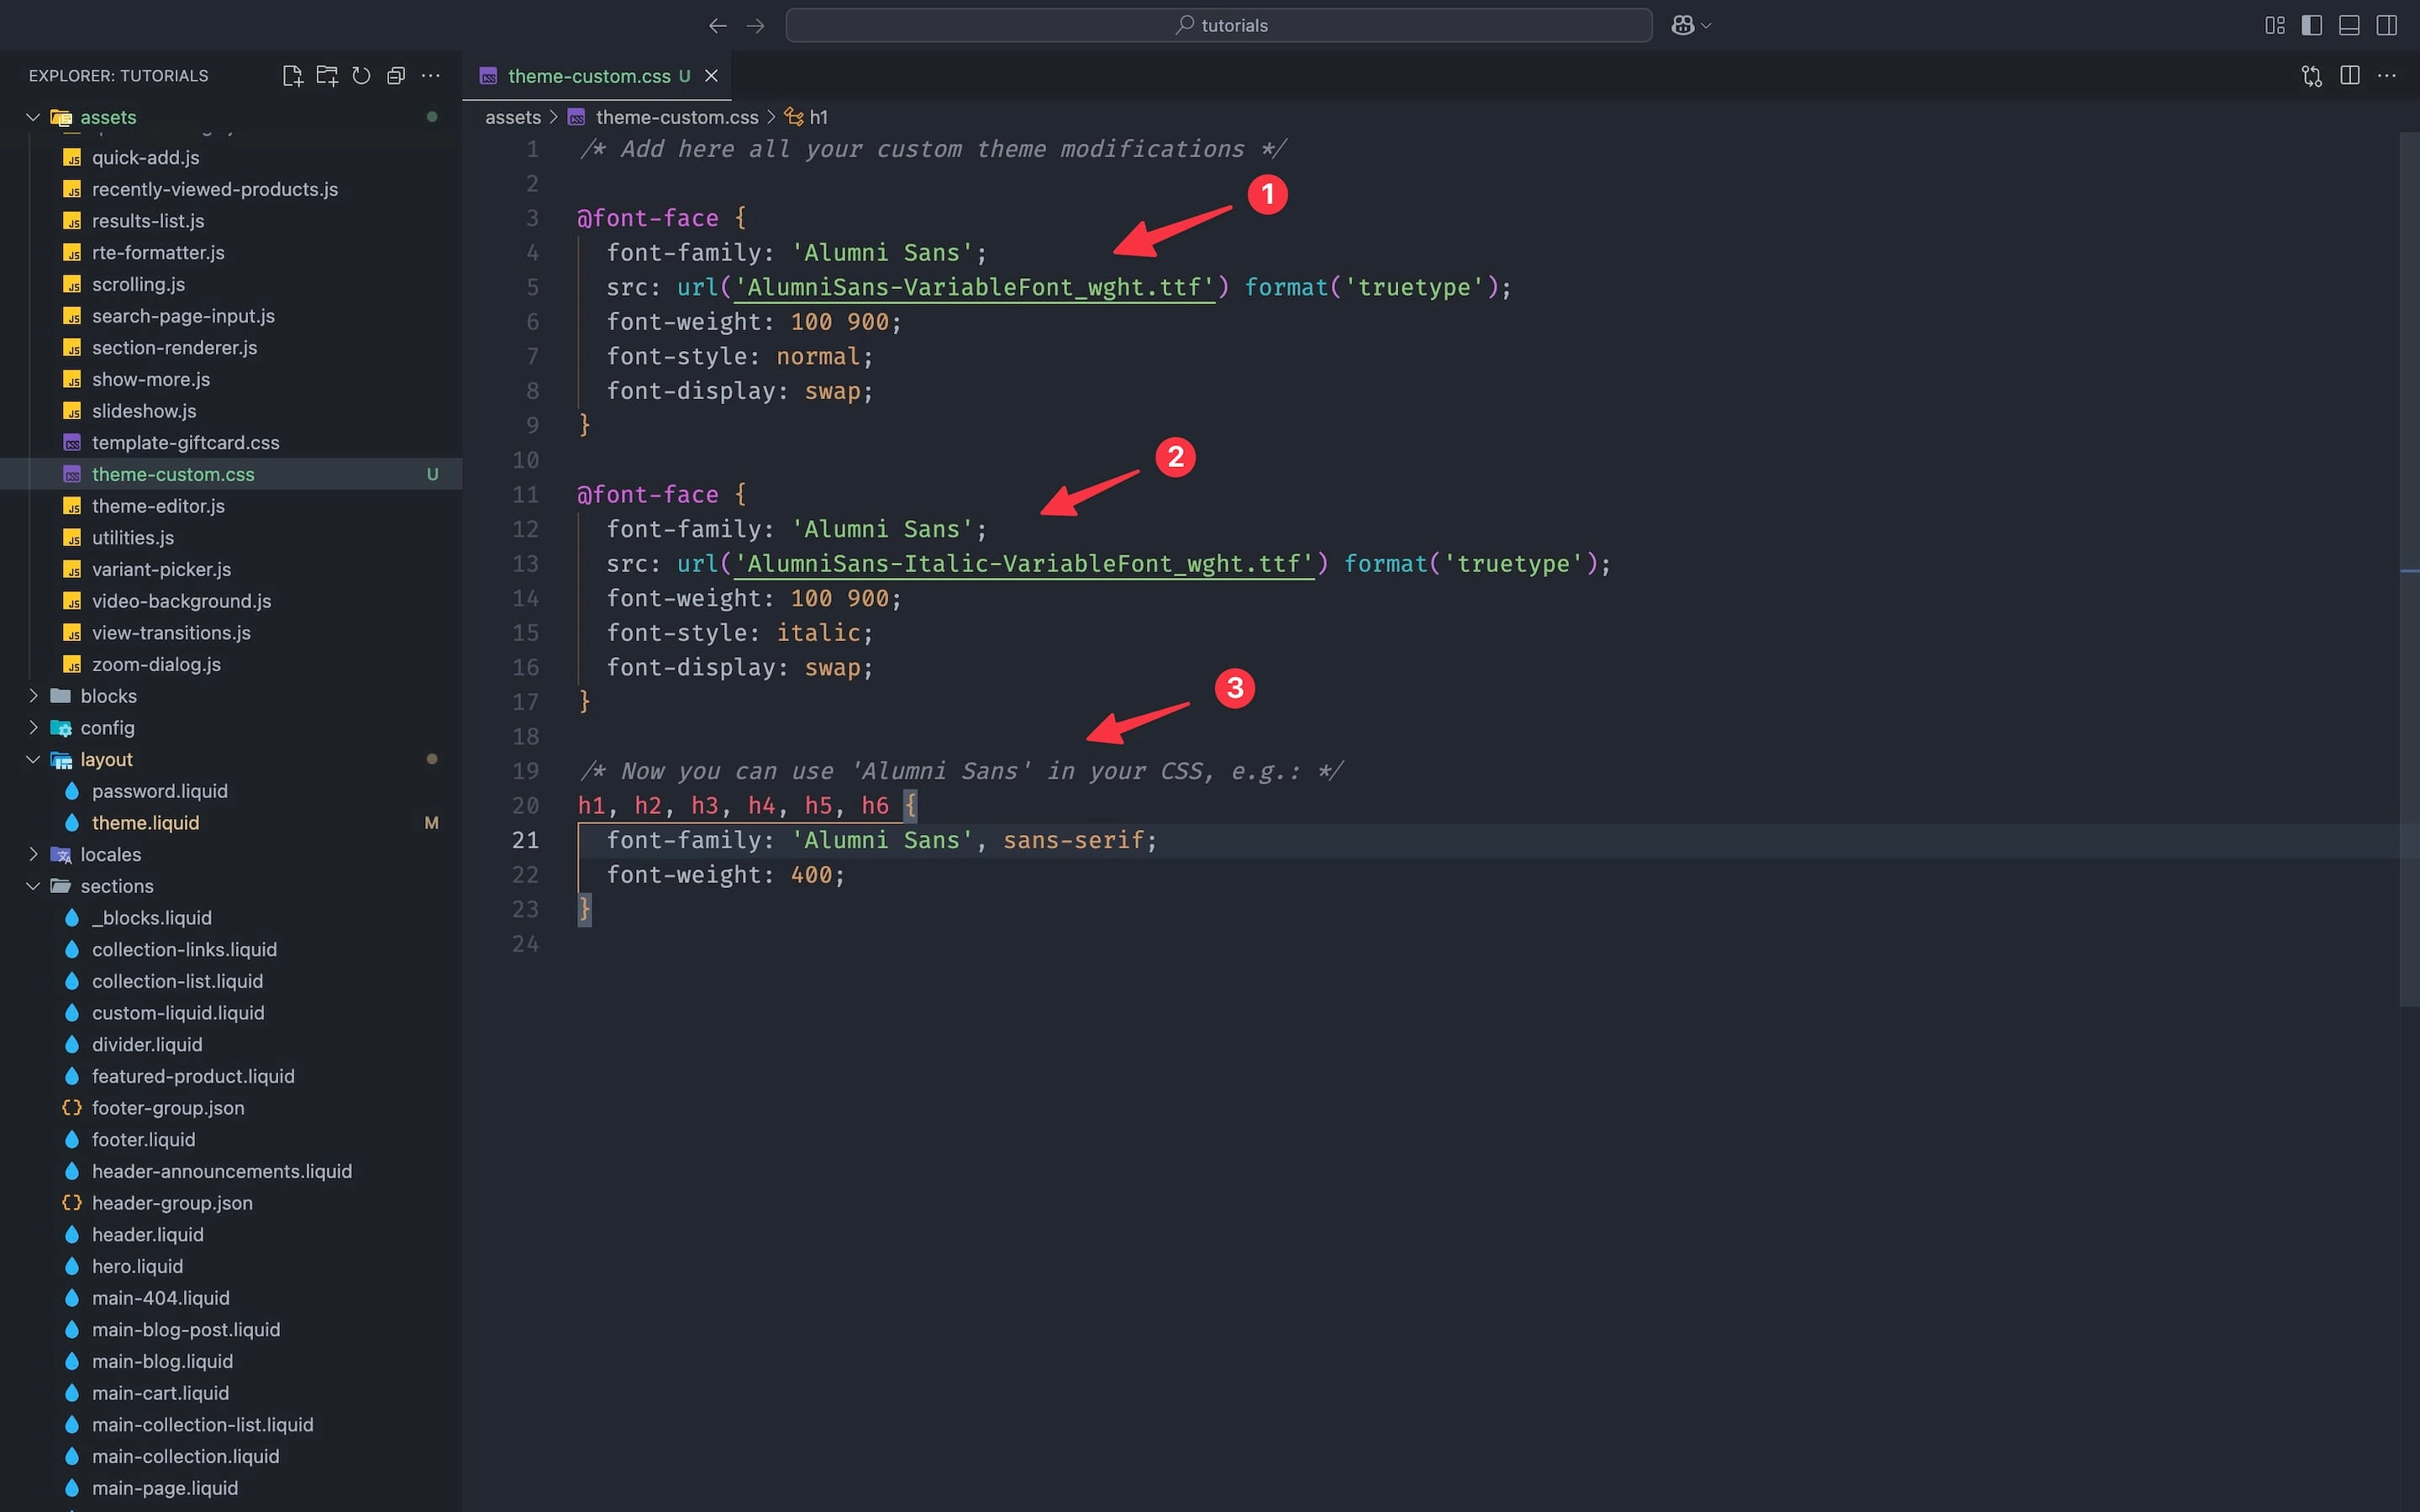Open the Copilot chat icon
2420x1512 pixels.
[x=1683, y=25]
